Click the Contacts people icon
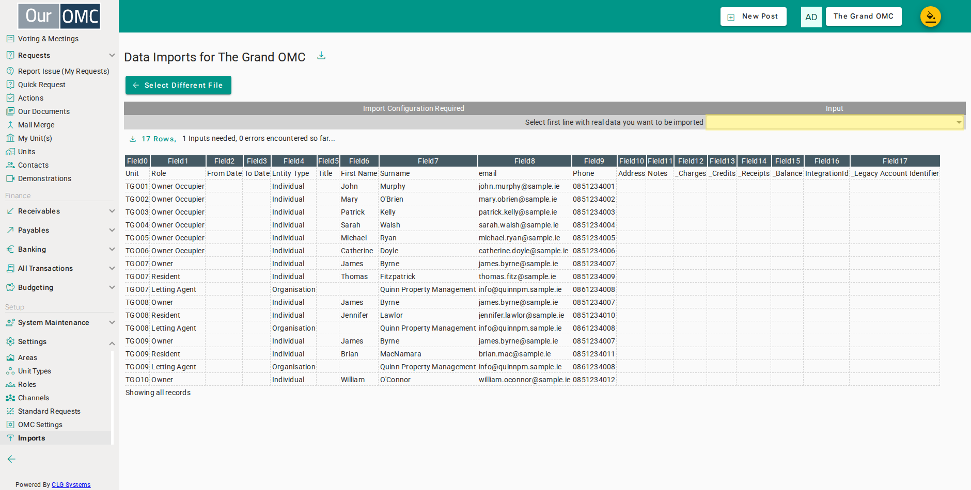 coord(10,165)
